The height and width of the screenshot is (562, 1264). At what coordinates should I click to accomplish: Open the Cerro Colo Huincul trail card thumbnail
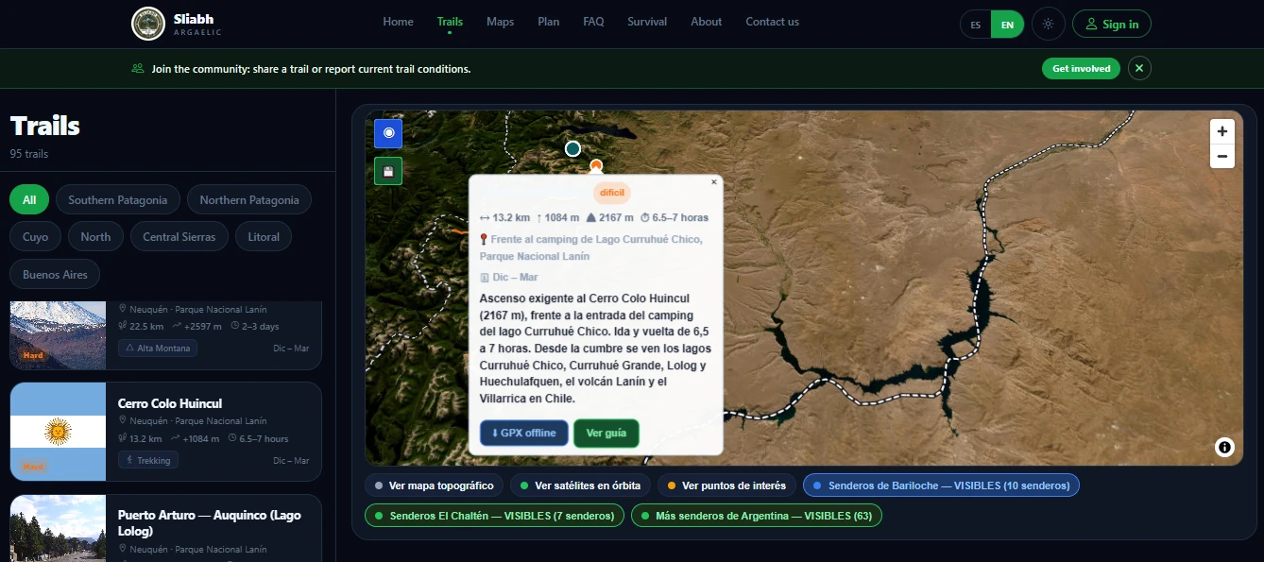(59, 432)
